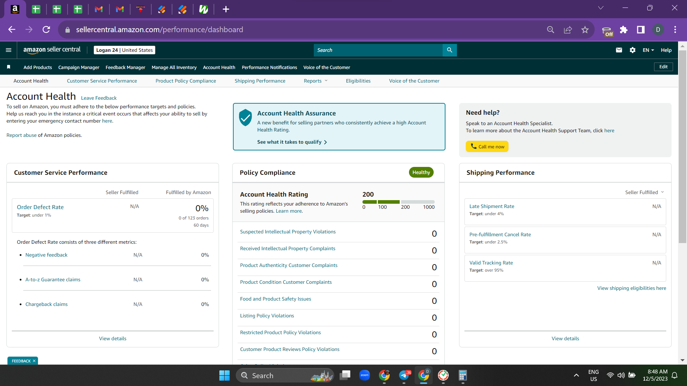Toggle the browser side panel icon
Screen dimensions: 687x386
tap(641, 30)
